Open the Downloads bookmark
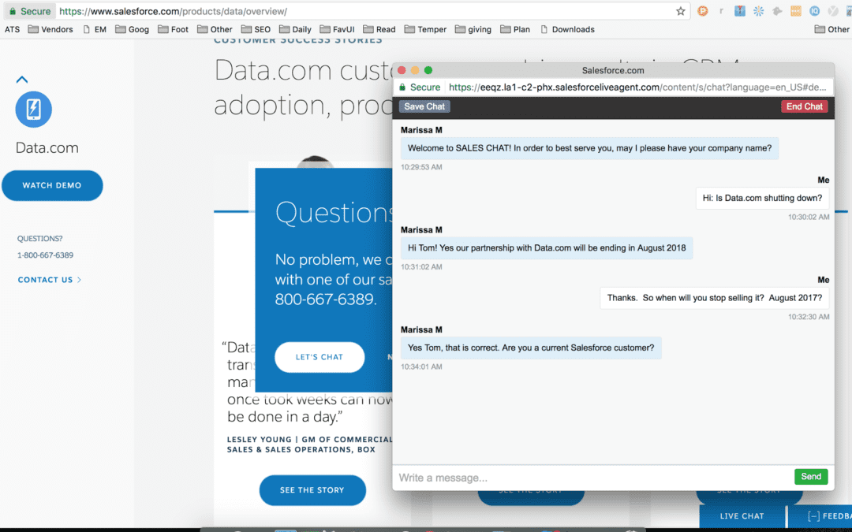The image size is (852, 532). 566,29
